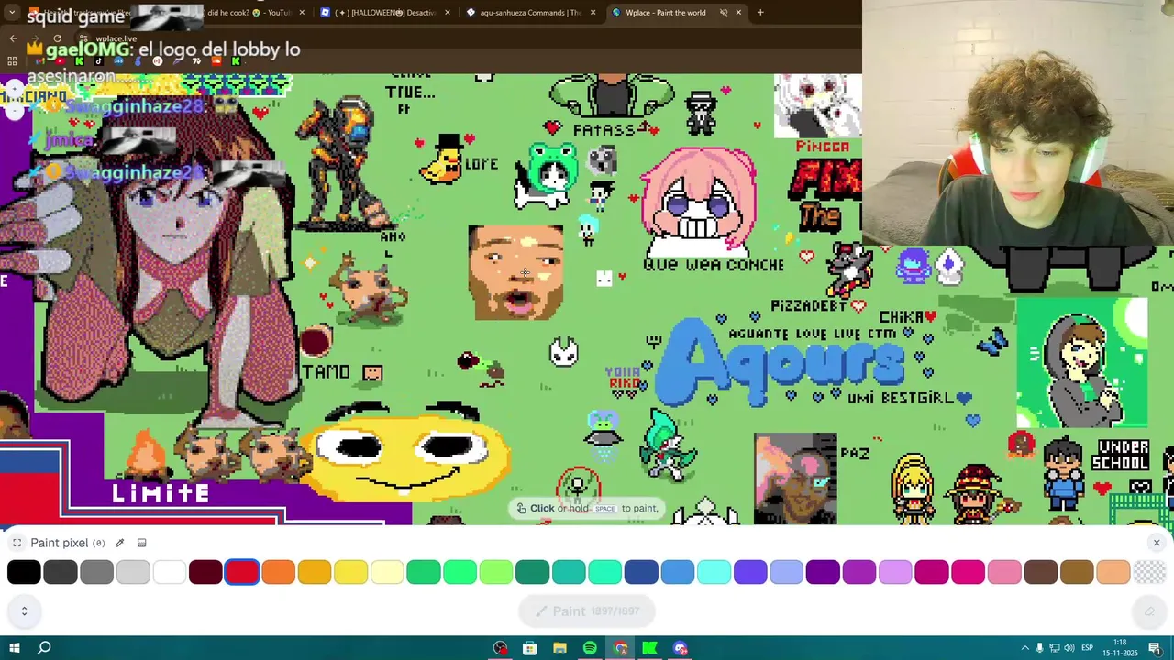This screenshot has width=1174, height=660.
Task: Click the yellow duck with black hat
Action: pyautogui.click(x=443, y=159)
